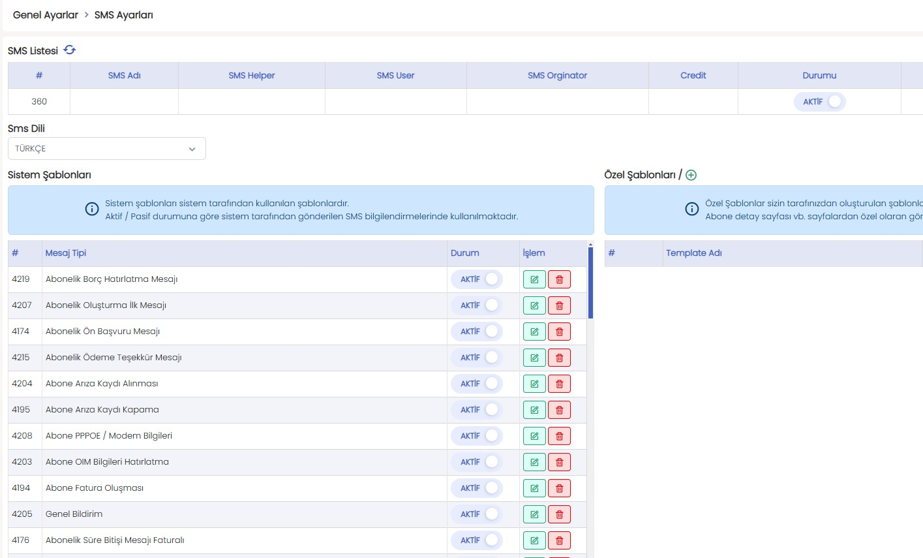
Task: Delete the Abonelik Süre Bitişi Mesajı Faturalı template
Action: [559, 540]
